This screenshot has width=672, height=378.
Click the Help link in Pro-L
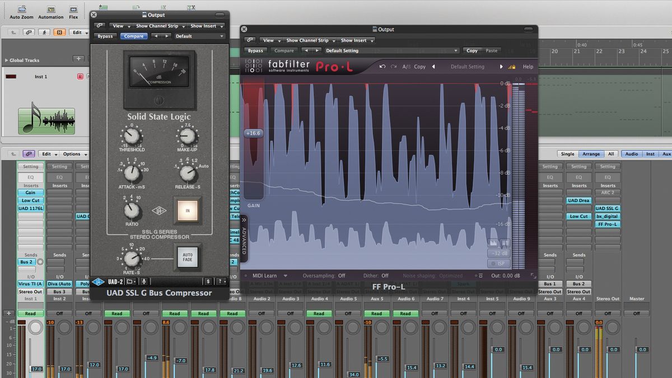[x=527, y=66]
